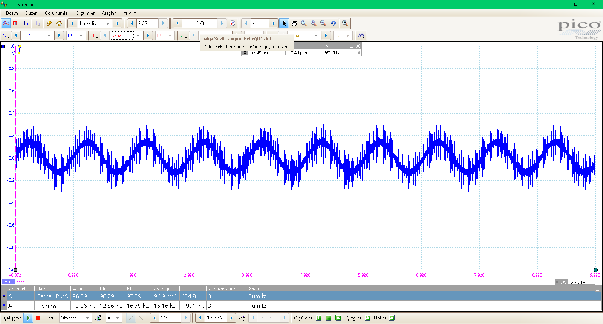Open the Otomatik trigger mode dropdown
603x324 pixels.
pyautogui.click(x=87, y=318)
